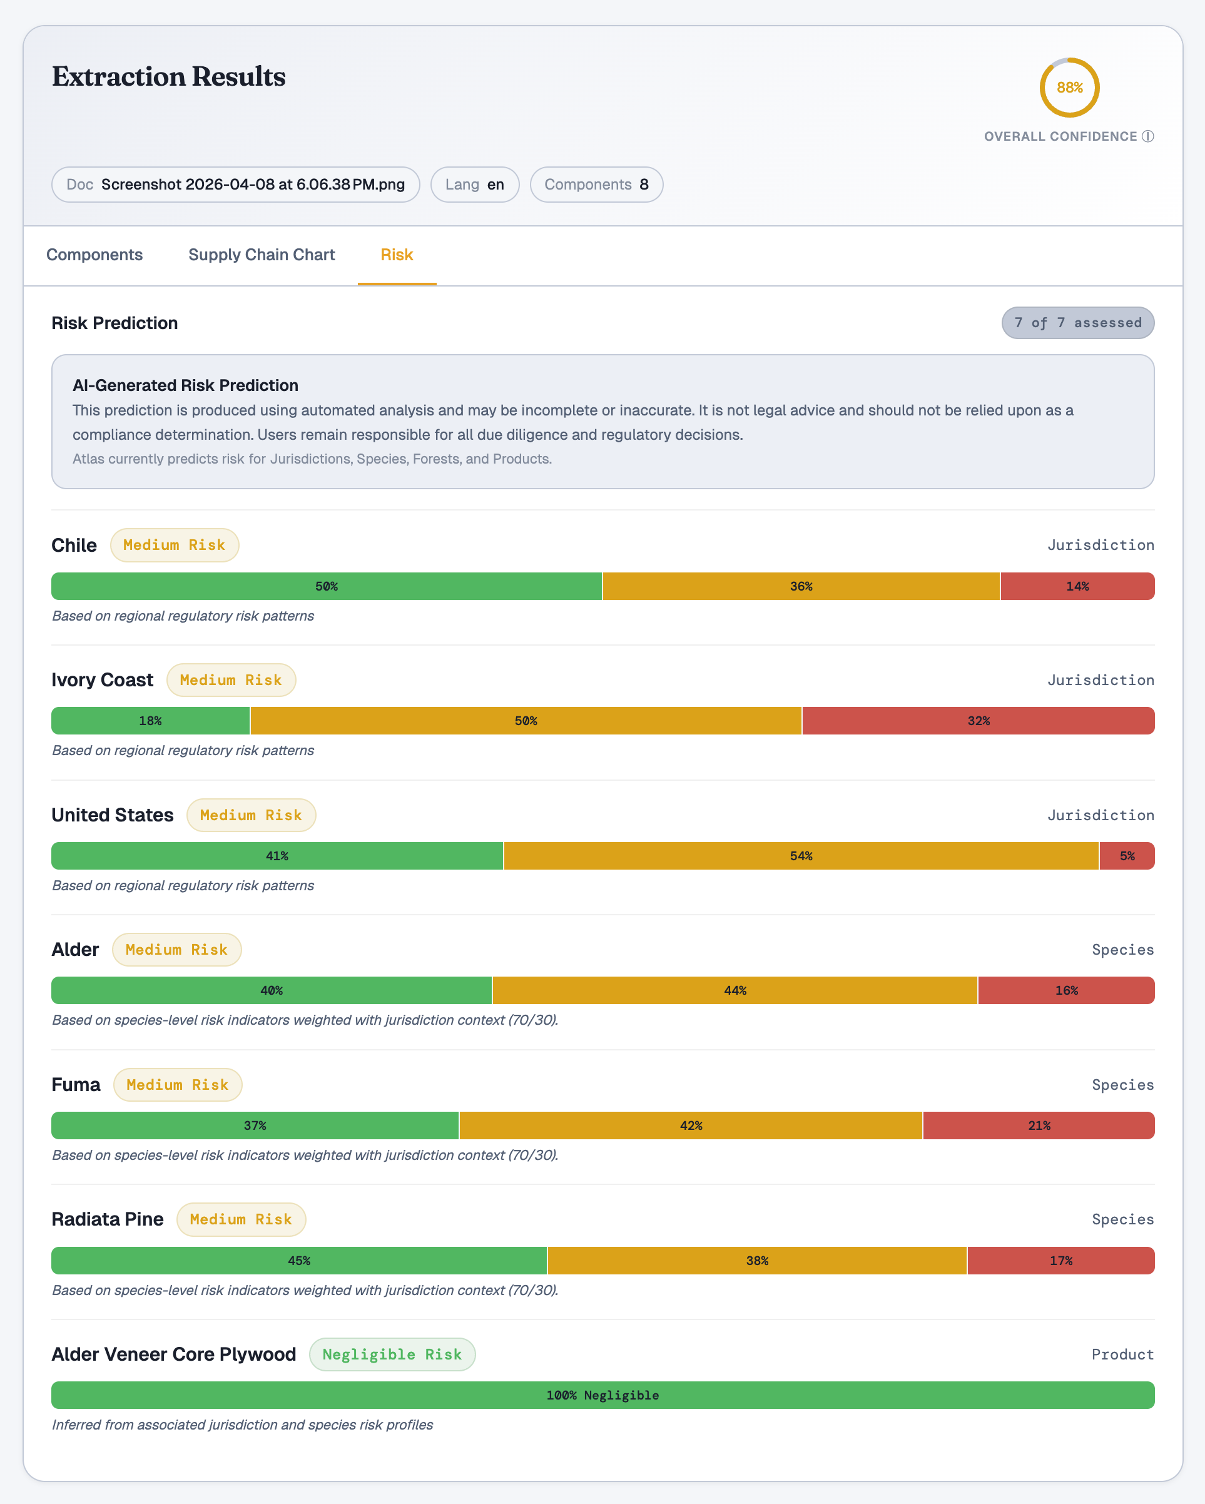Open the Overall Confidence info tooltip
This screenshot has height=1504, width=1205.
click(1149, 137)
